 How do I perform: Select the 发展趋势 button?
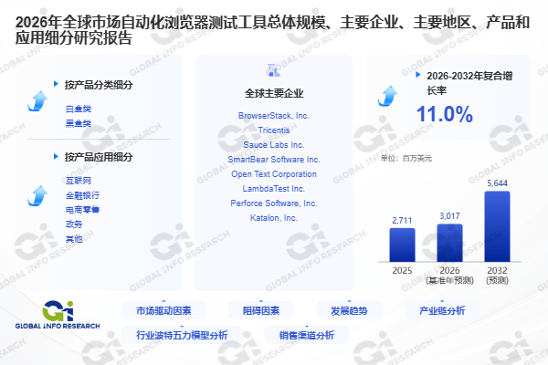pyautogui.click(x=349, y=310)
